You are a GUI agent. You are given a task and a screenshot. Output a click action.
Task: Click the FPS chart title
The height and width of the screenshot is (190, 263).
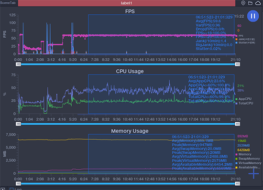tap(130, 11)
